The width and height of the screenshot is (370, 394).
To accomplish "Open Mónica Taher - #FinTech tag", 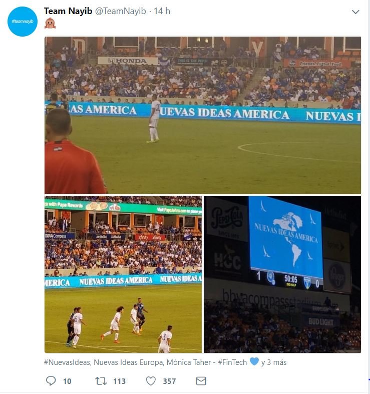I will click(207, 362).
